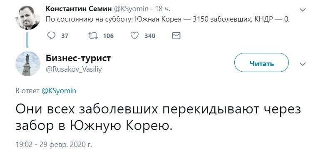Open the 18 ч. timestamp link
Image resolution: width=318 pixels, height=154 pixels.
pyautogui.click(x=163, y=9)
